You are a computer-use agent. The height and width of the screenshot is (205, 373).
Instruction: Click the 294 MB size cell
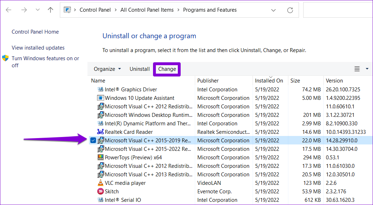click(312, 158)
